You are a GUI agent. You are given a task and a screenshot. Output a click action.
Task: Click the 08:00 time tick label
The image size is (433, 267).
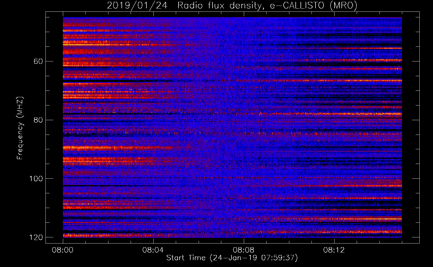(63, 250)
